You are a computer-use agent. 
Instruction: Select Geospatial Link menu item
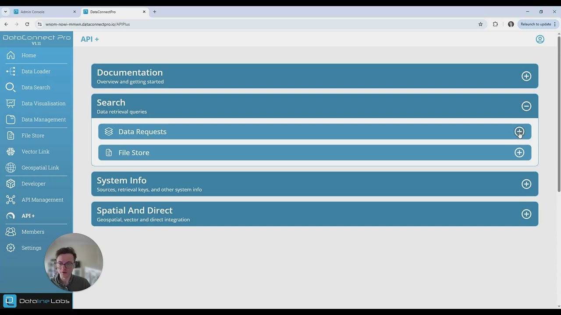pos(40,168)
